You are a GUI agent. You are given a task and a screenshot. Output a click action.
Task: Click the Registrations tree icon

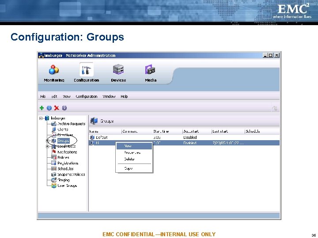[54, 163]
